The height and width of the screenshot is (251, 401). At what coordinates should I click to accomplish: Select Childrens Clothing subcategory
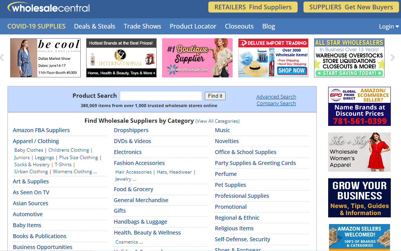[69, 150]
